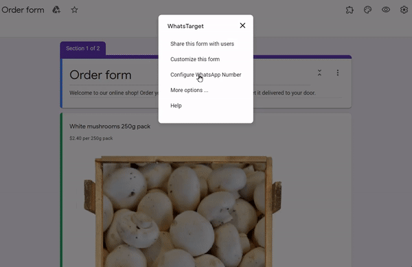Open form settings gear icon
Screen dimensions: 412x267
[x=404, y=10]
